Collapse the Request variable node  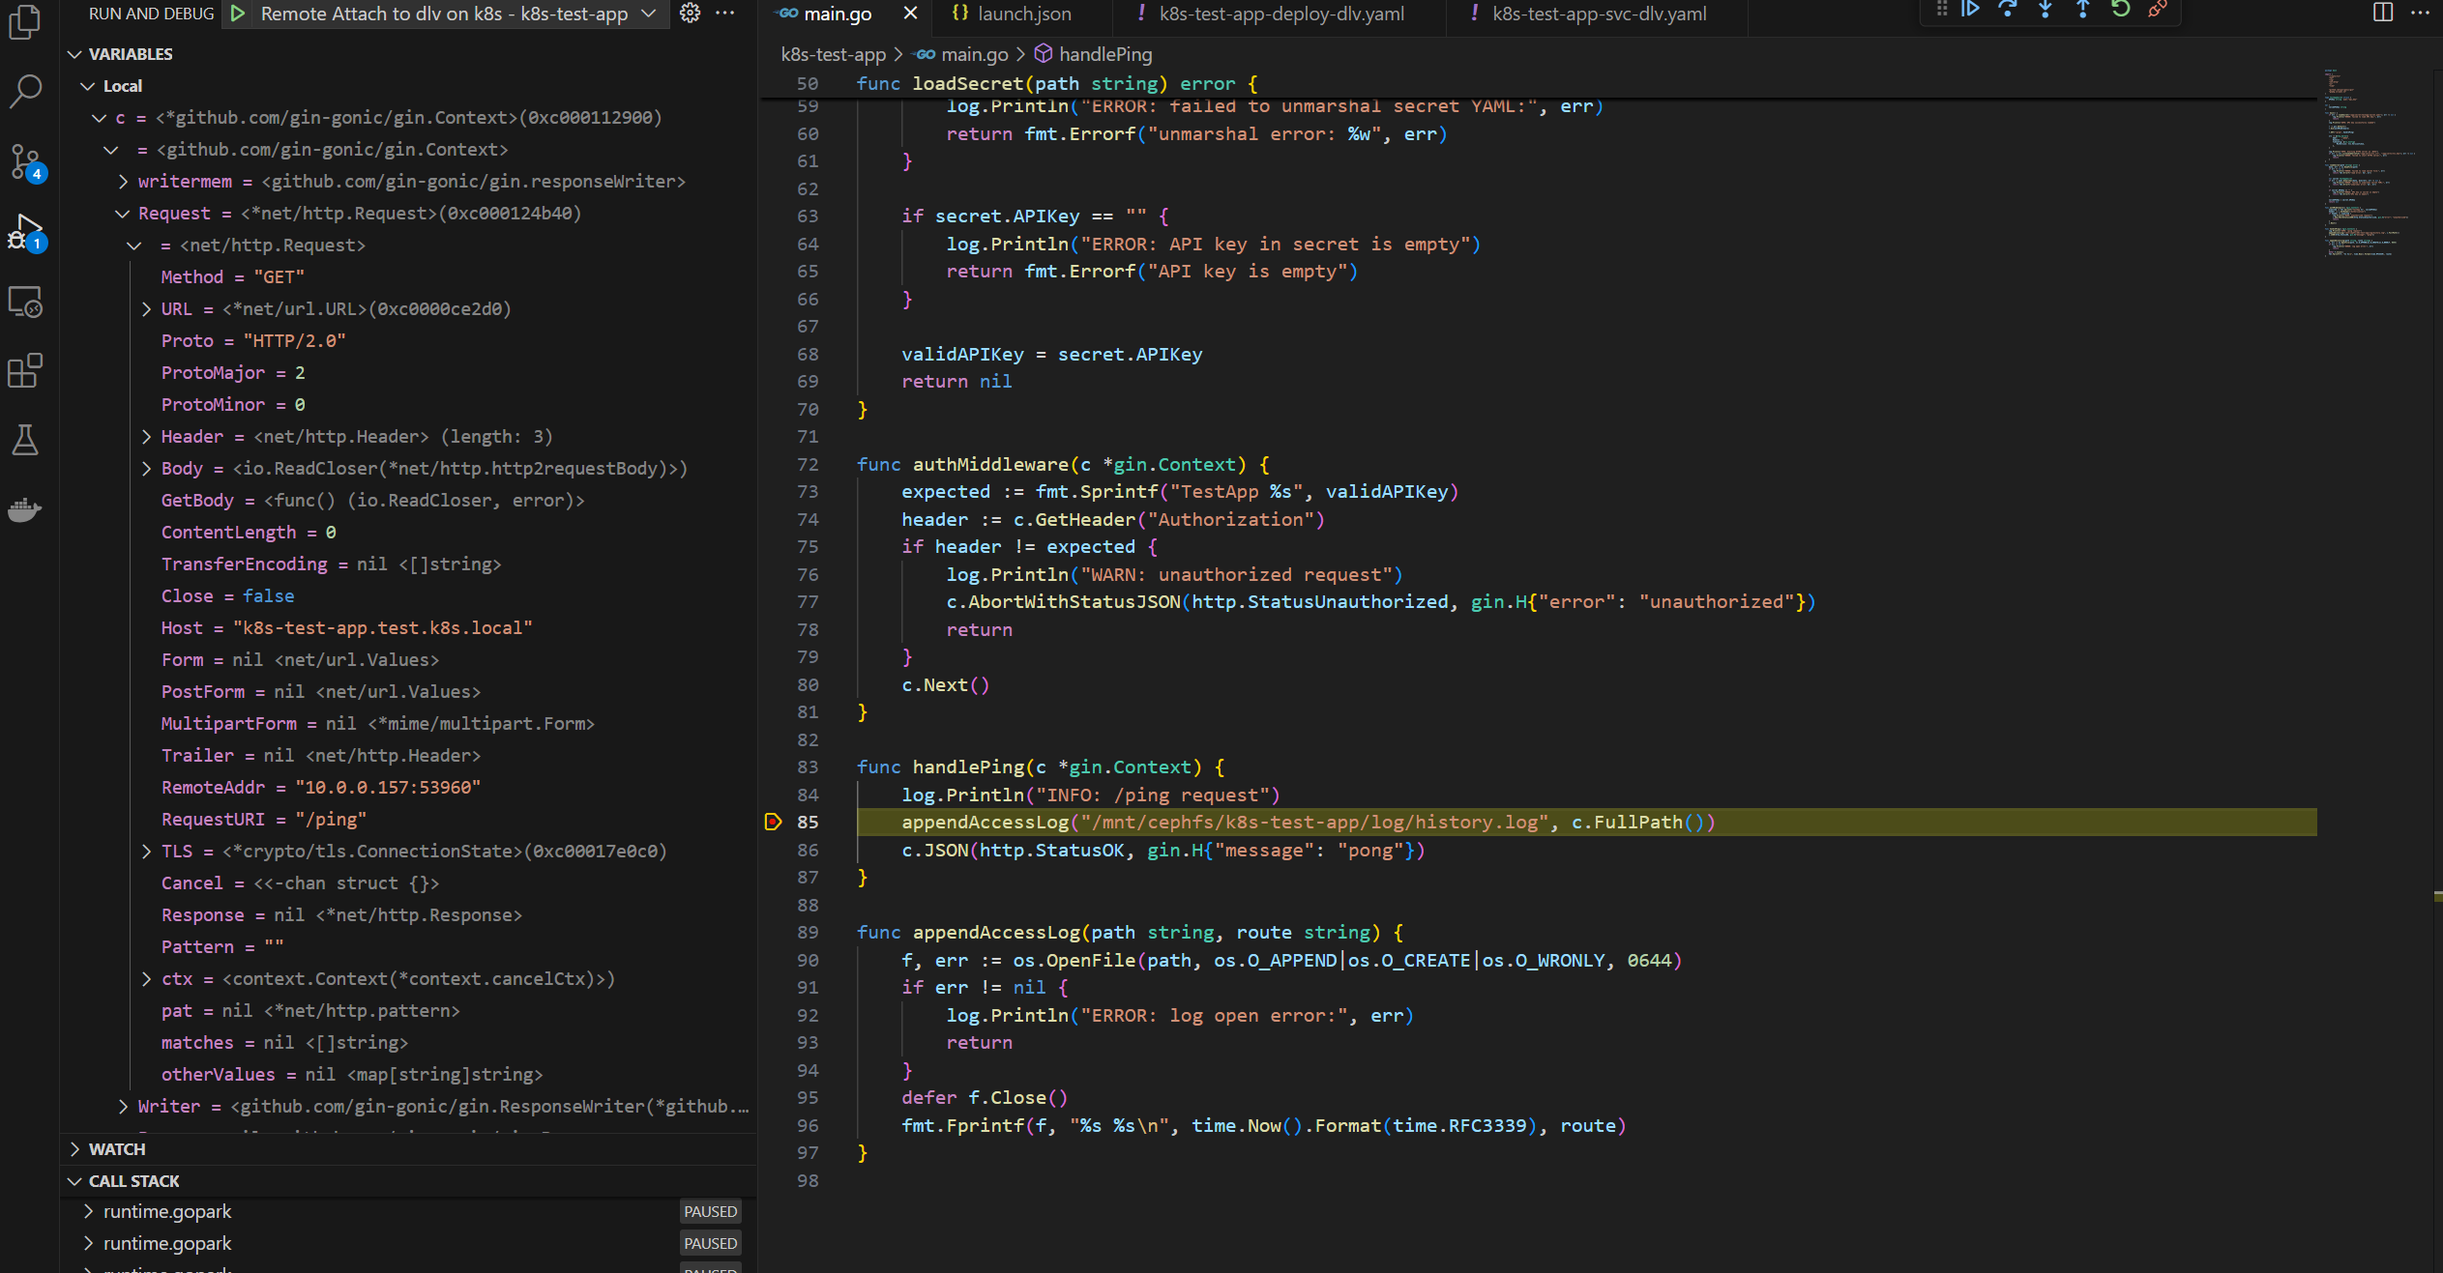(122, 213)
